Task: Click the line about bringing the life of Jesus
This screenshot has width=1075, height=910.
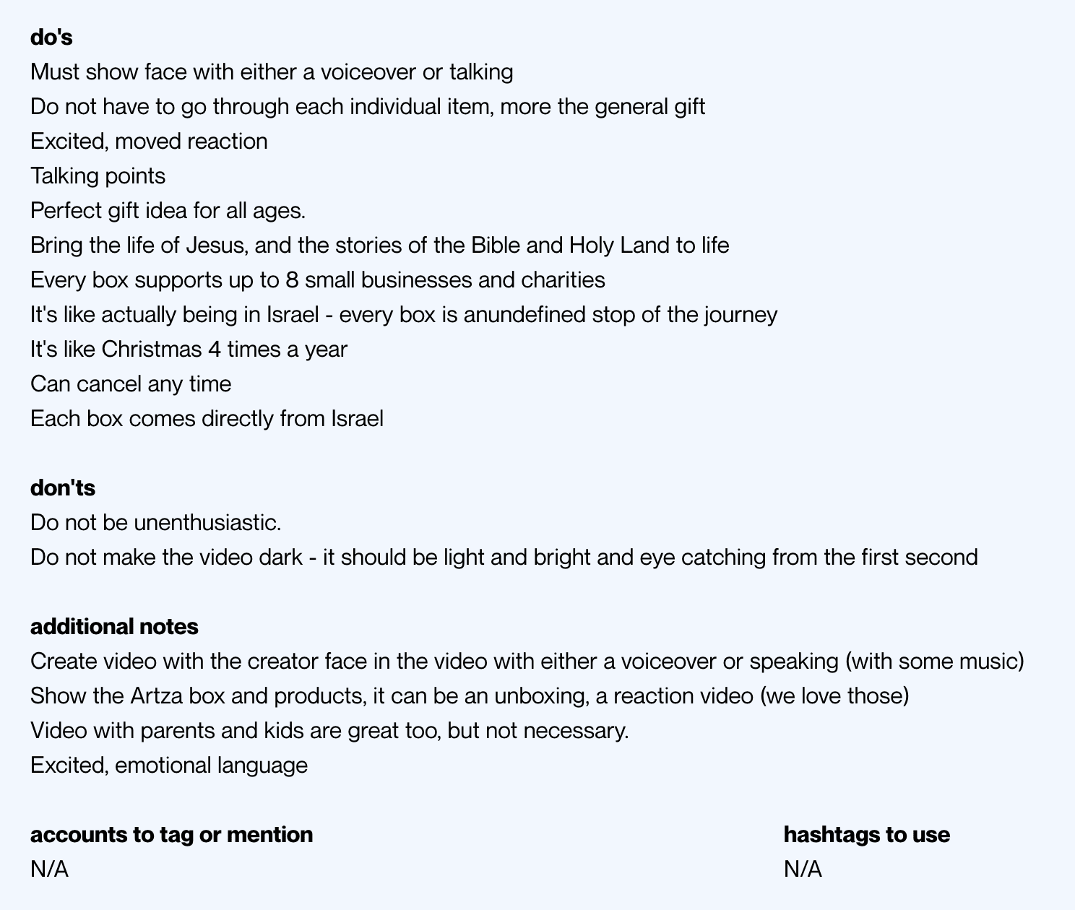Action: click(379, 246)
